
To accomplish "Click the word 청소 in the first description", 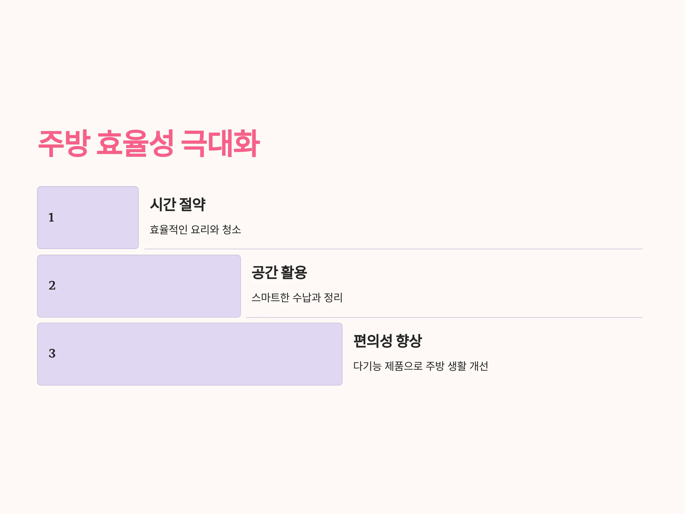I will pyautogui.click(x=232, y=230).
